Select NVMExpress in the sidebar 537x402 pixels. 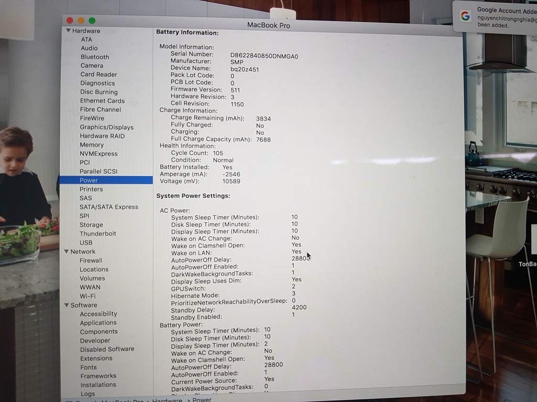(x=99, y=154)
